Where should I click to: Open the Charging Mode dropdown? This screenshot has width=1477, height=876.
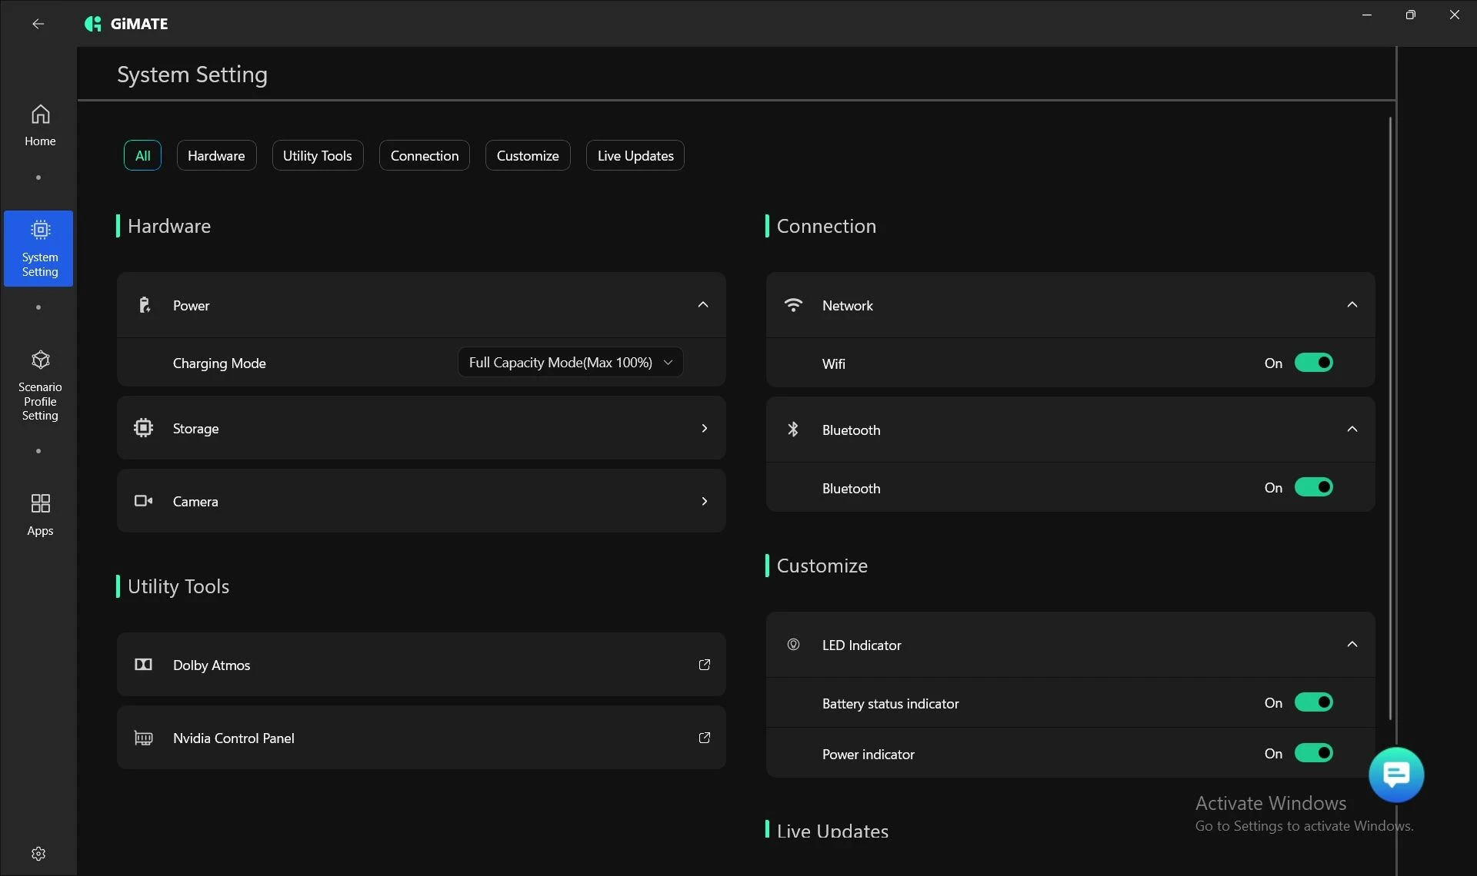click(x=570, y=363)
